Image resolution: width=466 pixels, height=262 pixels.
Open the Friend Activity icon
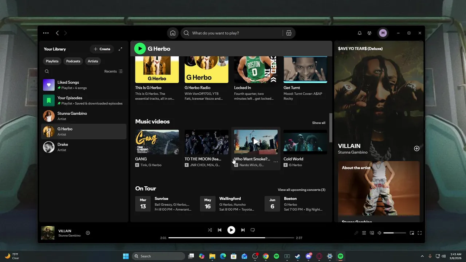click(370, 33)
